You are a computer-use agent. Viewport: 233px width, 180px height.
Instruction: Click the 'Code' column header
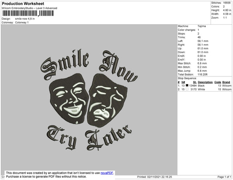pyautogui.click(x=218, y=82)
